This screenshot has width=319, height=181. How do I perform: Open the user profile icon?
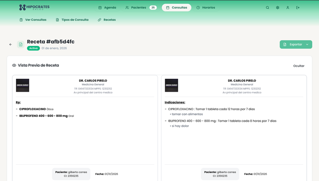(288, 8)
